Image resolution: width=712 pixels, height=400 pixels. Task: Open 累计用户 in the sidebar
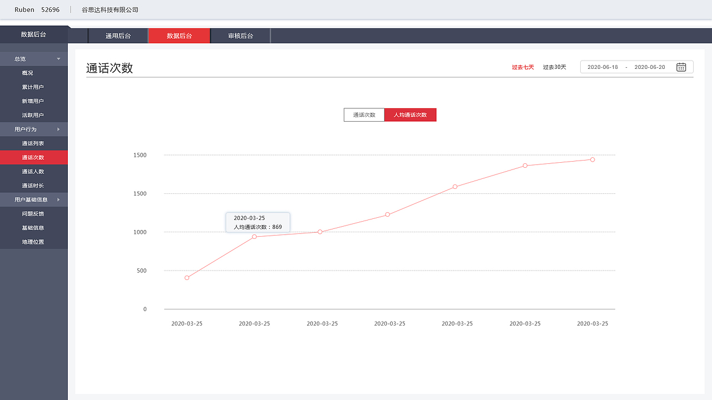33,87
